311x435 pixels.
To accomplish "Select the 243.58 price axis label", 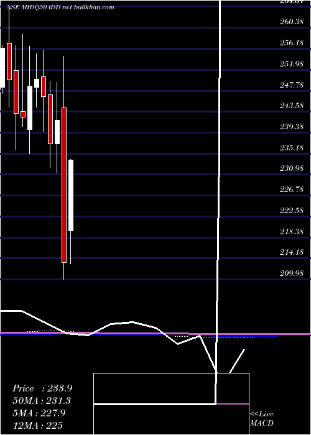I will click(292, 106).
